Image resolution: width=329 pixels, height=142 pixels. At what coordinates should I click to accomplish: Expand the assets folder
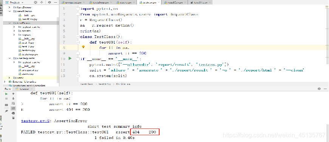(14, 31)
